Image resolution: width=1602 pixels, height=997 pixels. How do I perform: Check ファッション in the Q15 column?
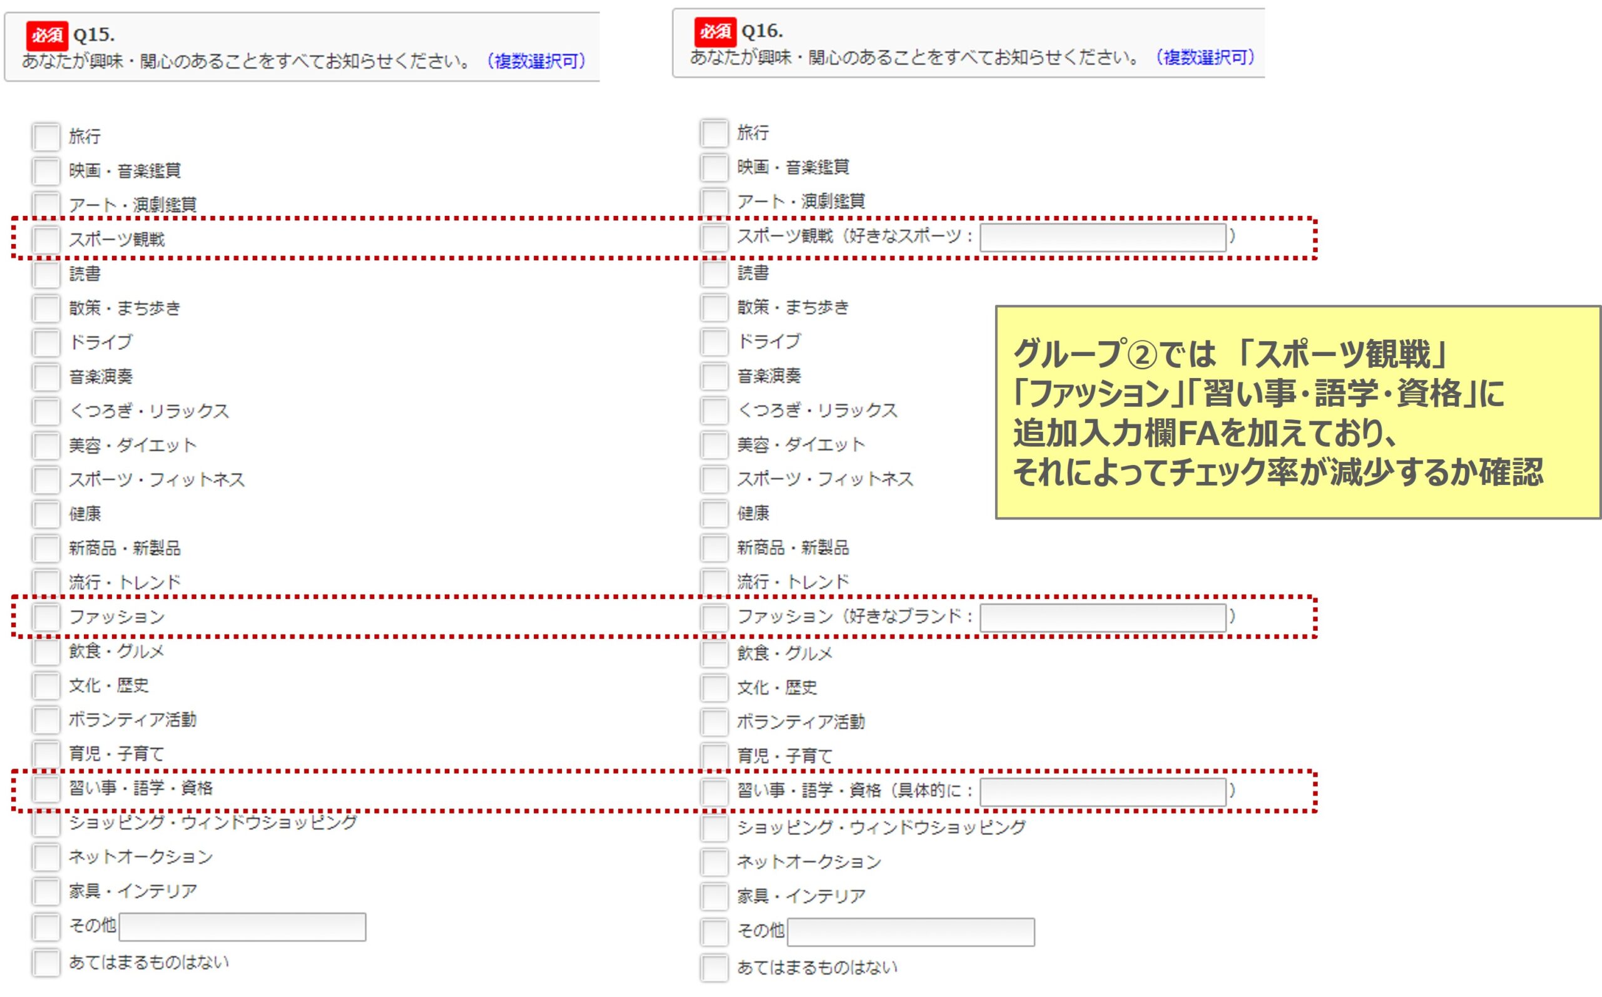(x=46, y=616)
